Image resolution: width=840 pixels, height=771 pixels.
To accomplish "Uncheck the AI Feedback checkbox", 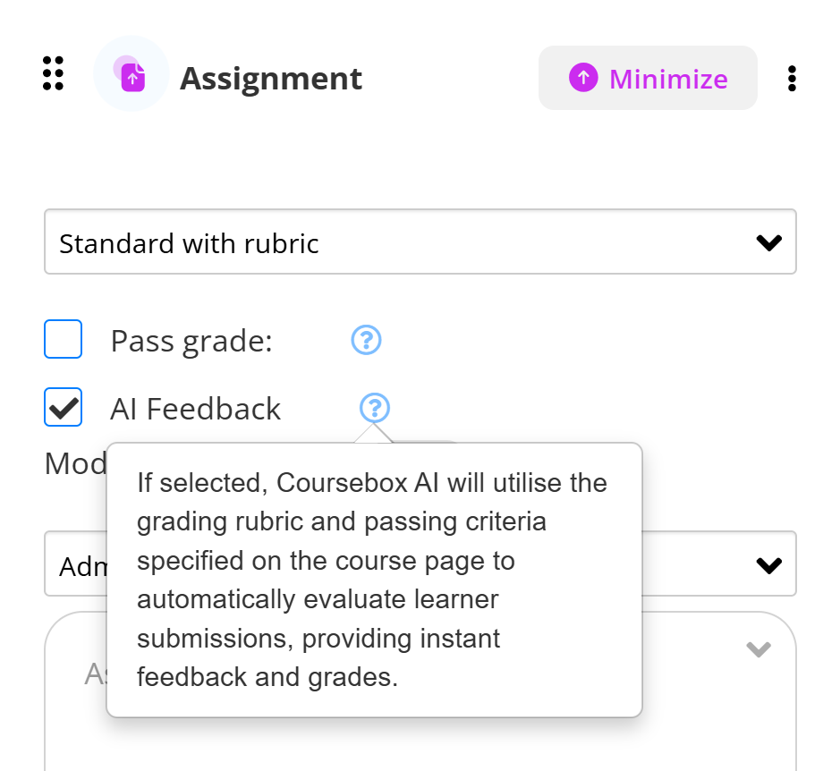I will point(64,408).
